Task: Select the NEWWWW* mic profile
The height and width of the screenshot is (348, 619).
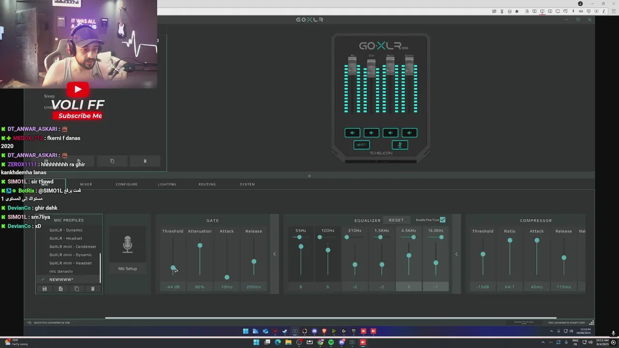Action: click(x=61, y=279)
